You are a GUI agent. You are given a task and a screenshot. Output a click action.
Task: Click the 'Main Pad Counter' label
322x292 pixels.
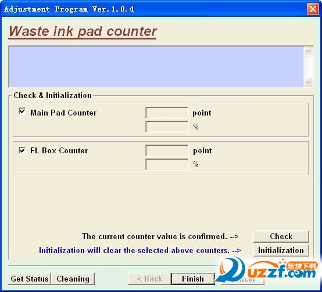tap(63, 113)
